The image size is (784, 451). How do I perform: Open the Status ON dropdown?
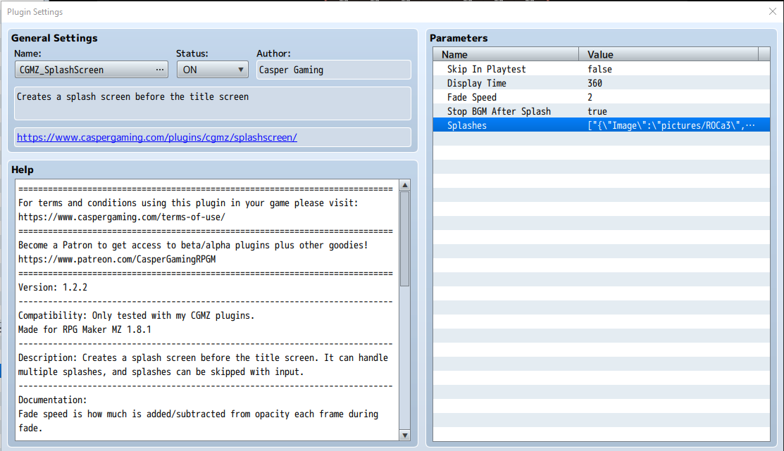[x=213, y=70]
